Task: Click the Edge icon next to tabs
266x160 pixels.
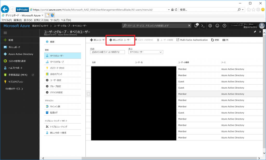Action: pyautogui.click(x=52, y=15)
